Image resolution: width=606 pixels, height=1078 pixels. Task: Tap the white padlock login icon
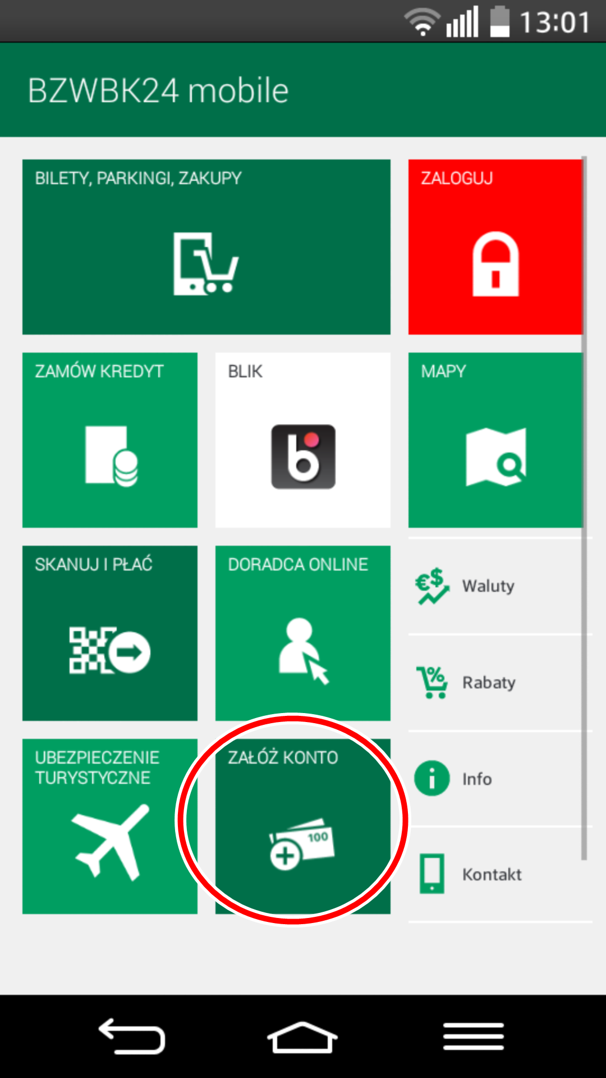495,263
